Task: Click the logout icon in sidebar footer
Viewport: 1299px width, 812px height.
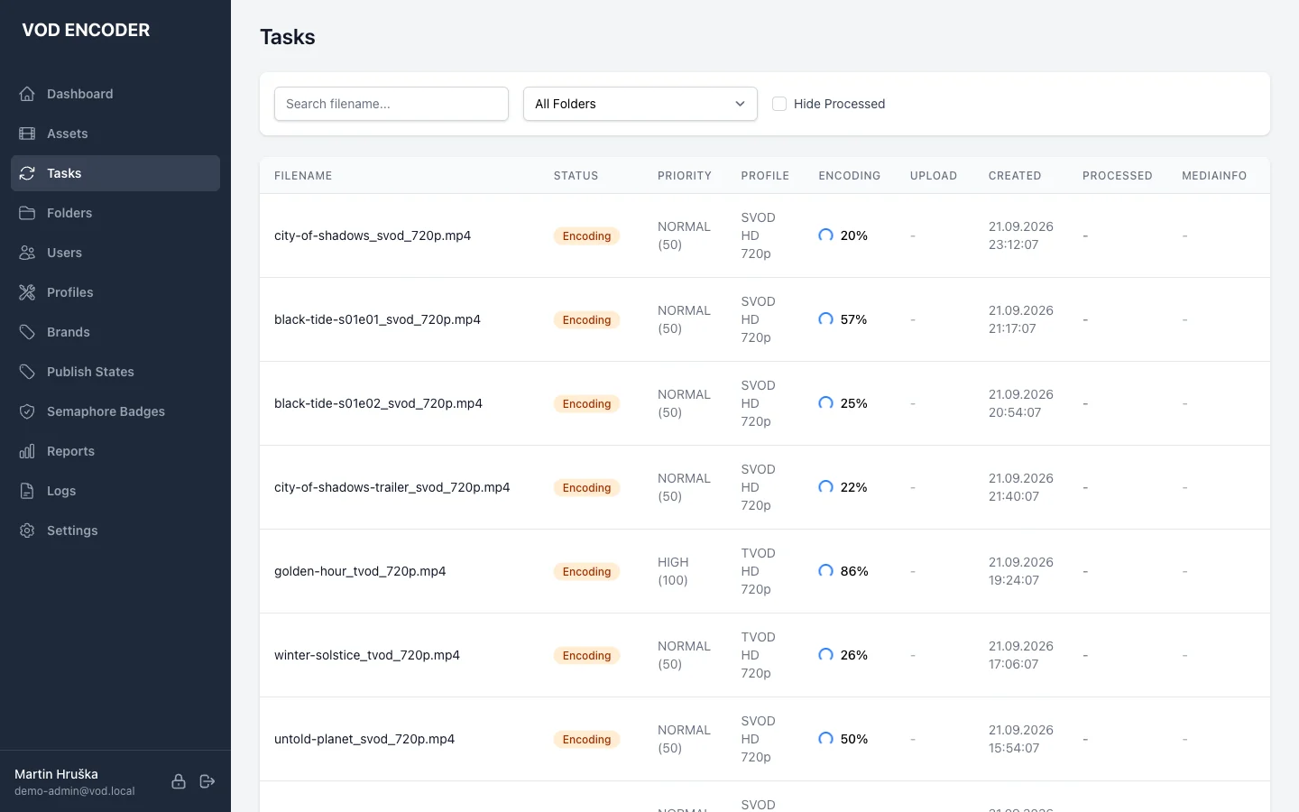Action: pyautogui.click(x=207, y=781)
